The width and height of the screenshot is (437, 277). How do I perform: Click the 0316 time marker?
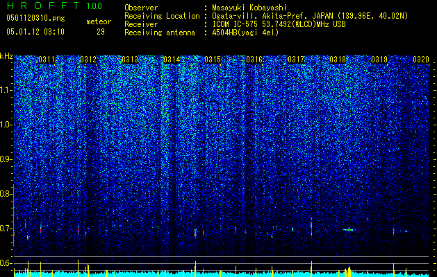[x=254, y=60]
